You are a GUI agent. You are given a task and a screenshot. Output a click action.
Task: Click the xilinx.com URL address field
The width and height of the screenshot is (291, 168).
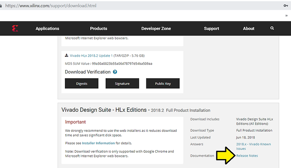click(x=118, y=6)
